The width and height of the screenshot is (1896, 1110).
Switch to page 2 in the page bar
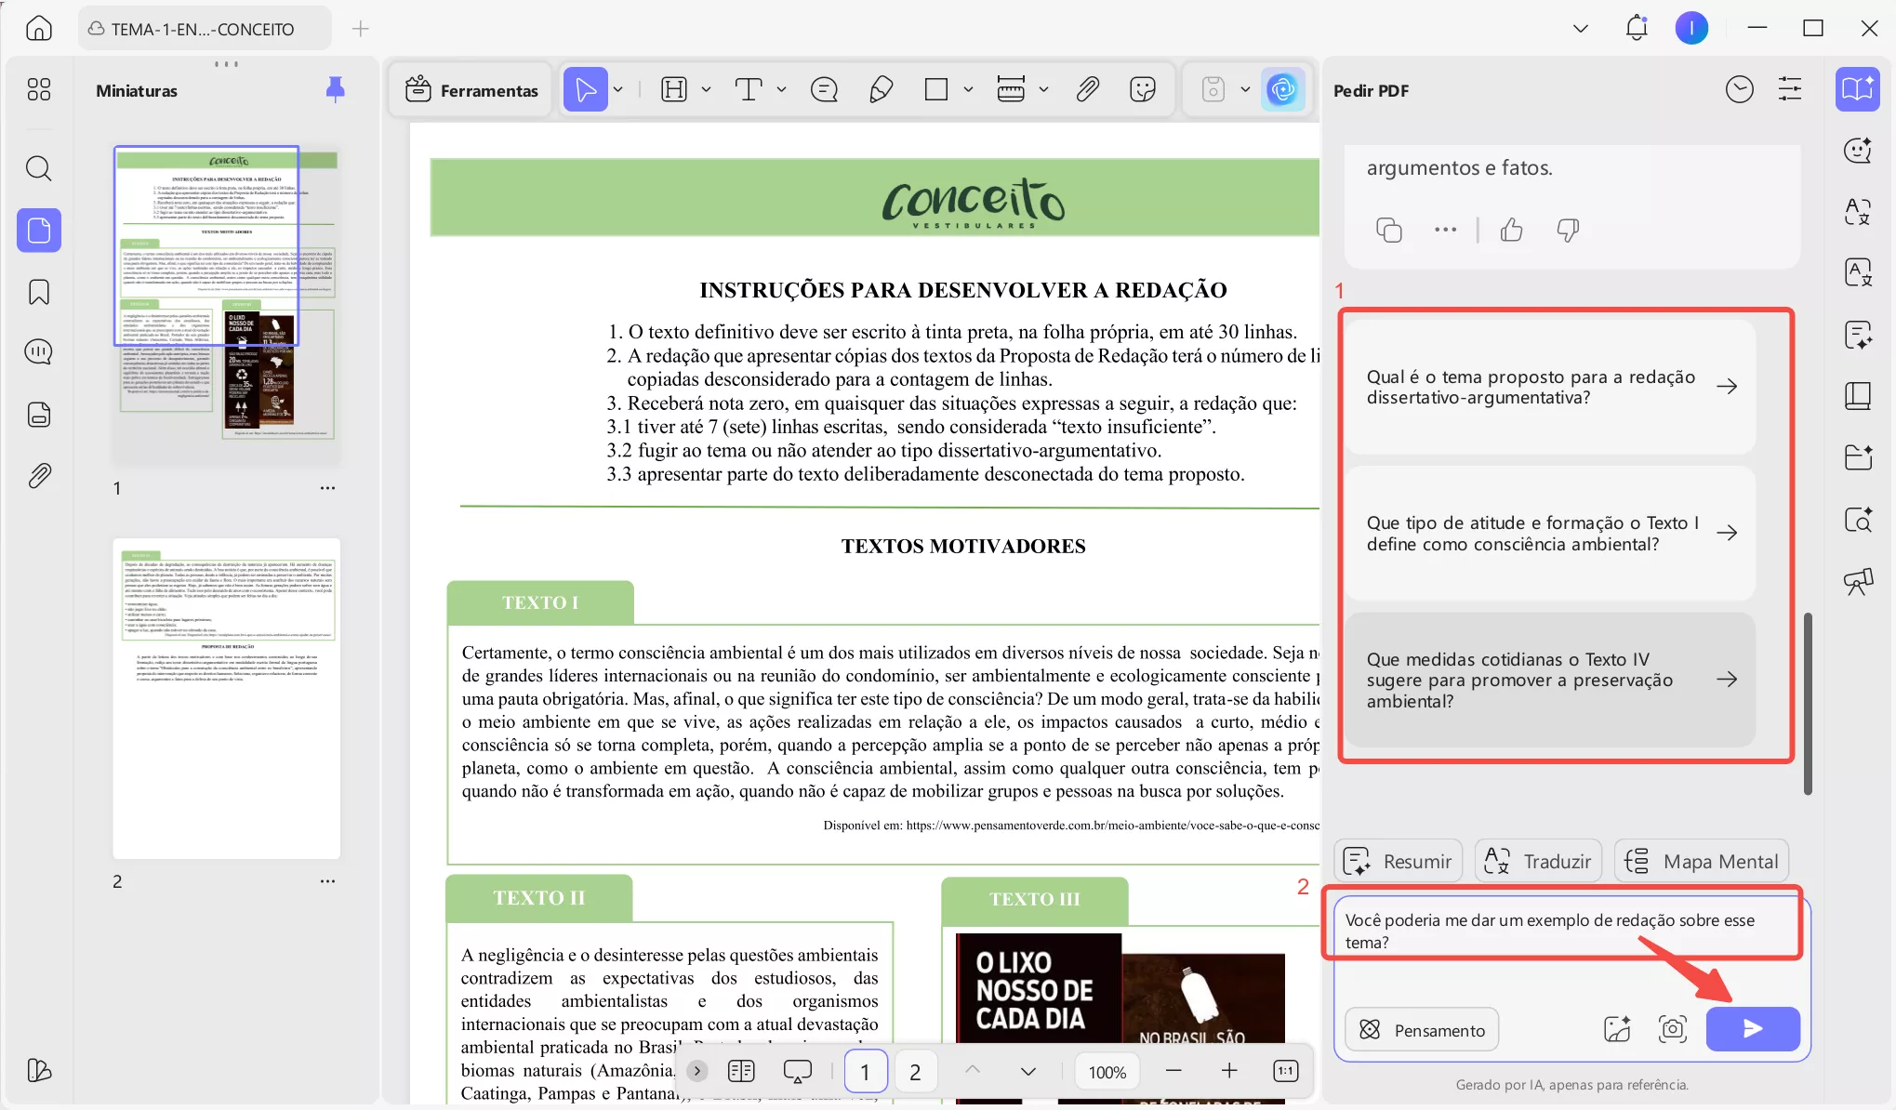pyautogui.click(x=915, y=1071)
